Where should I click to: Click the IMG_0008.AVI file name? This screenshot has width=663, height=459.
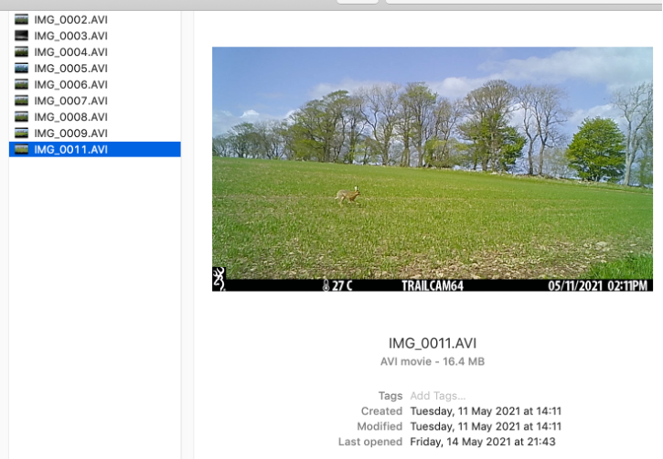(71, 117)
